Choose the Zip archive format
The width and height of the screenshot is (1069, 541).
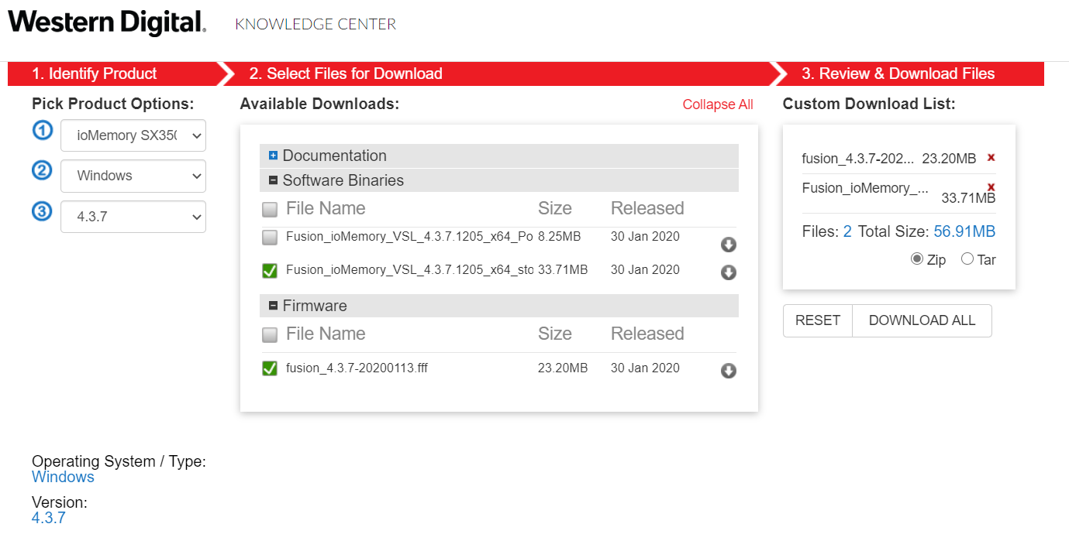(917, 259)
